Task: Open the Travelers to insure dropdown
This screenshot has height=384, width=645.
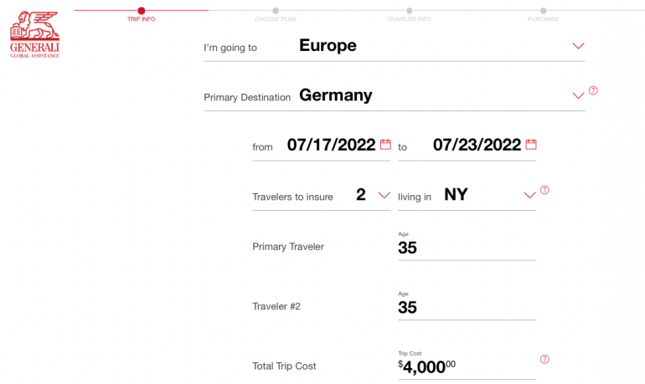Action: click(x=384, y=195)
